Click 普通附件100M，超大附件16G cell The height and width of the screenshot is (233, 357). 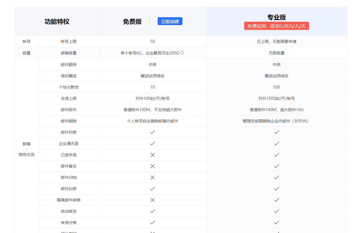[x=277, y=110]
